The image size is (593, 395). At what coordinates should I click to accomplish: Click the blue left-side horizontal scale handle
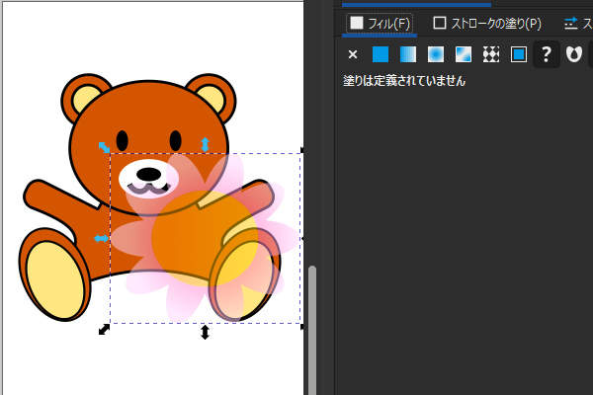click(x=101, y=238)
